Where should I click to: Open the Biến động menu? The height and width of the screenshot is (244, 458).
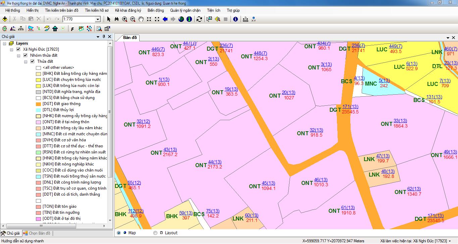(156, 10)
